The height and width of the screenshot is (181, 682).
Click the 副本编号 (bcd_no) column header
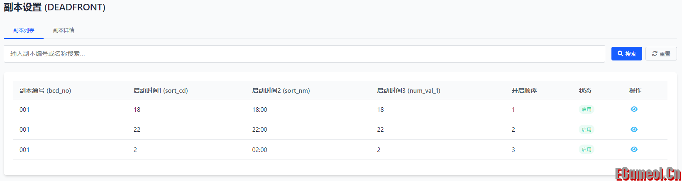(45, 91)
